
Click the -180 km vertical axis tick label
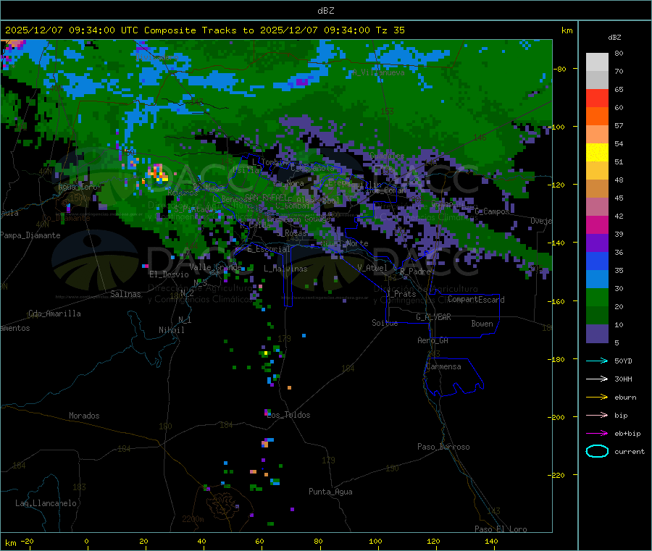pos(558,359)
